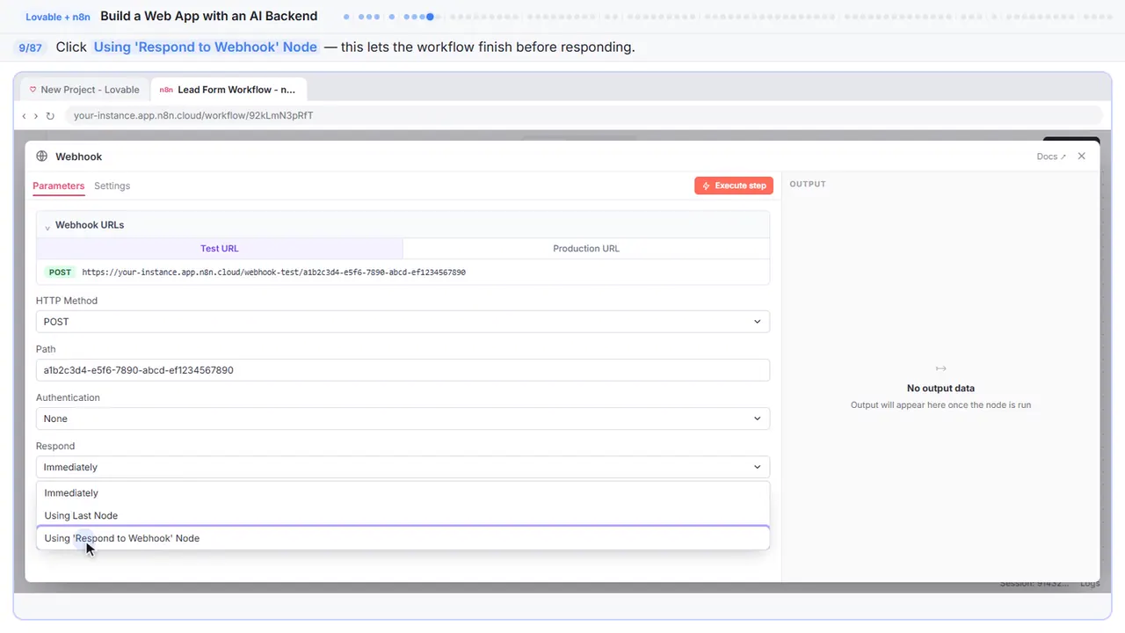Select Using 'Respond to Webhook' Node option
The image size is (1125, 633).
tap(403, 538)
